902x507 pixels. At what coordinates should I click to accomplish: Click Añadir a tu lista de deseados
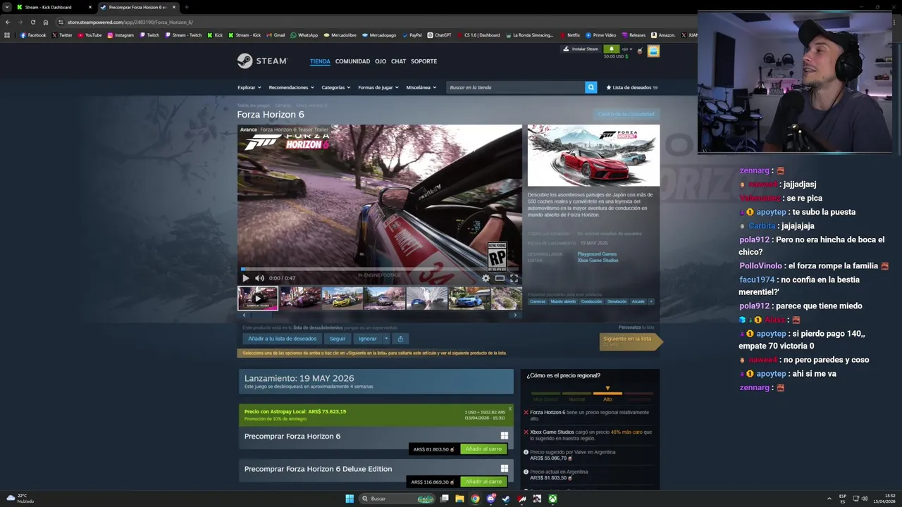pyautogui.click(x=283, y=339)
